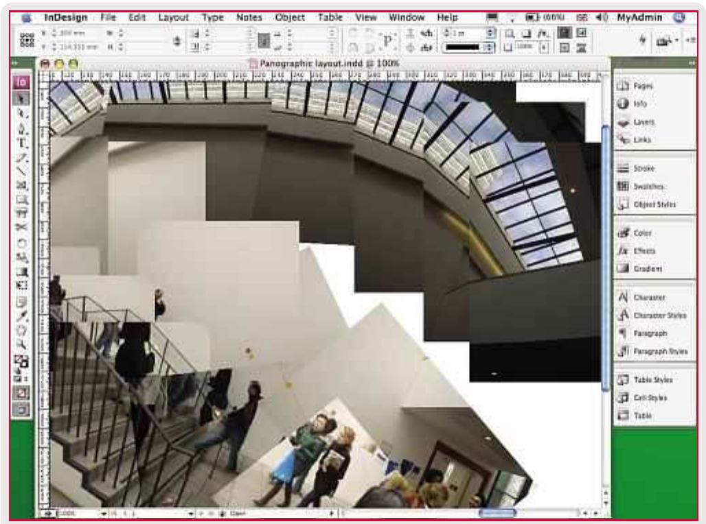Screen dimensions: 706x524
Task: Click the horizontal scrollbar thumb at bottom
Action: click(x=497, y=513)
